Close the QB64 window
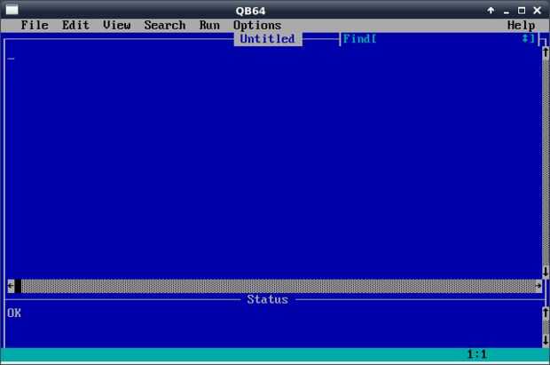 537,10
